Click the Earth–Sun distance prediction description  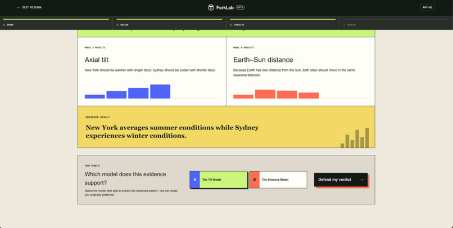(x=295, y=73)
